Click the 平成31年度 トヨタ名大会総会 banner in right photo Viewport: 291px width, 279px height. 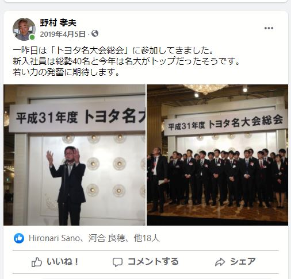tap(225, 122)
